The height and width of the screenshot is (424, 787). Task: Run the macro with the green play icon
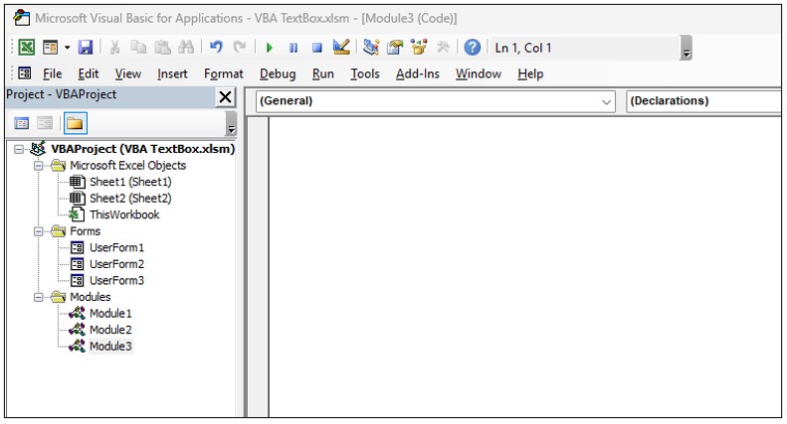coord(269,48)
